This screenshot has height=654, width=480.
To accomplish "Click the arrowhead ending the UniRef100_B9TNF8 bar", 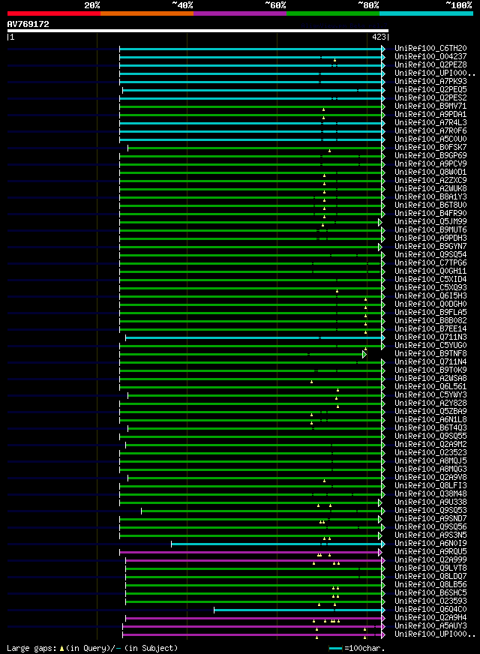I will click(x=364, y=355).
